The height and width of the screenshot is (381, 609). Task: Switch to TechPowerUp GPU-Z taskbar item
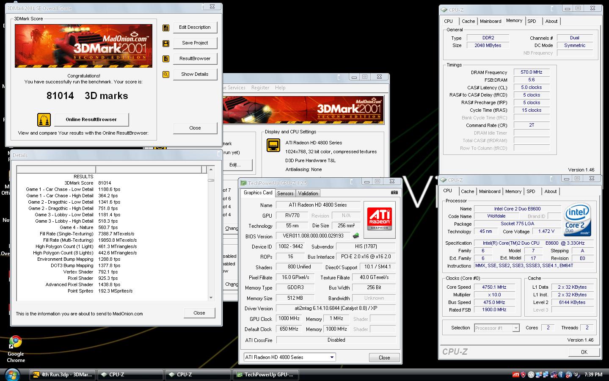tap(266, 375)
